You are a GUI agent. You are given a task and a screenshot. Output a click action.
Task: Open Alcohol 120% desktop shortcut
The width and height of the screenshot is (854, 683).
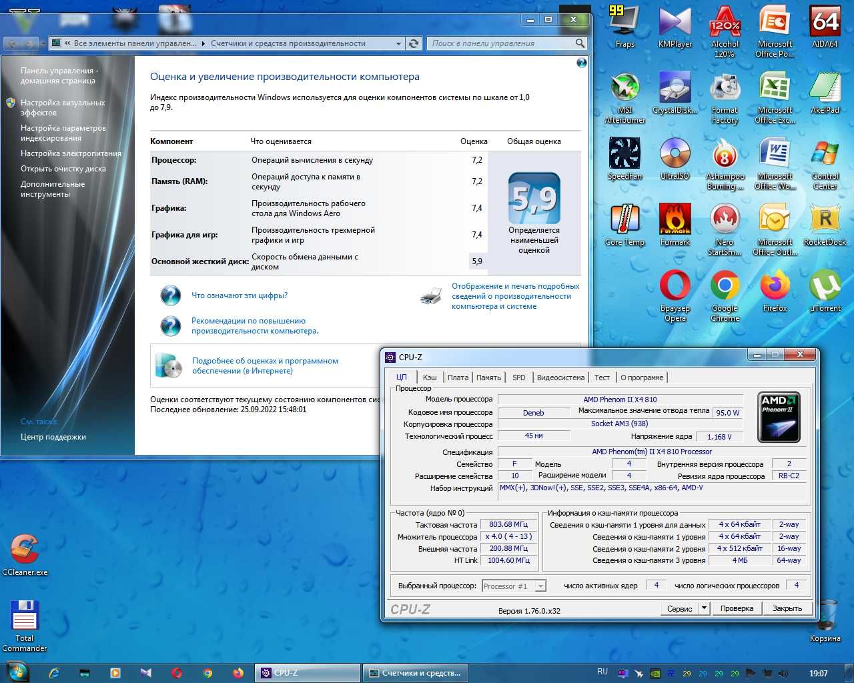pos(725,31)
